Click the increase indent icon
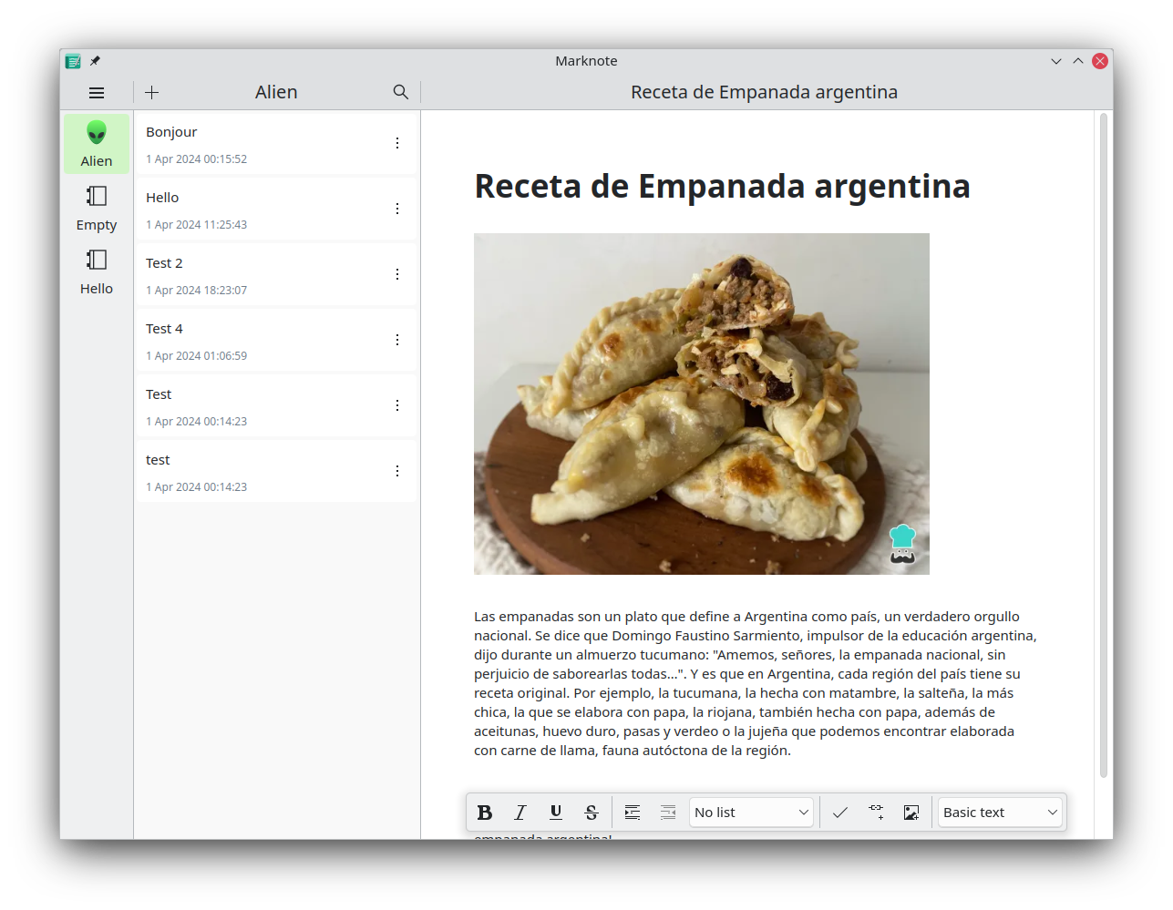 (x=633, y=813)
